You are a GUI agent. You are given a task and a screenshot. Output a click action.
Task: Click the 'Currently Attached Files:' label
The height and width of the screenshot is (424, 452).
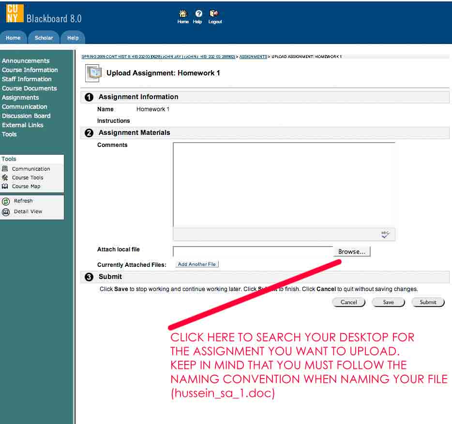point(132,265)
